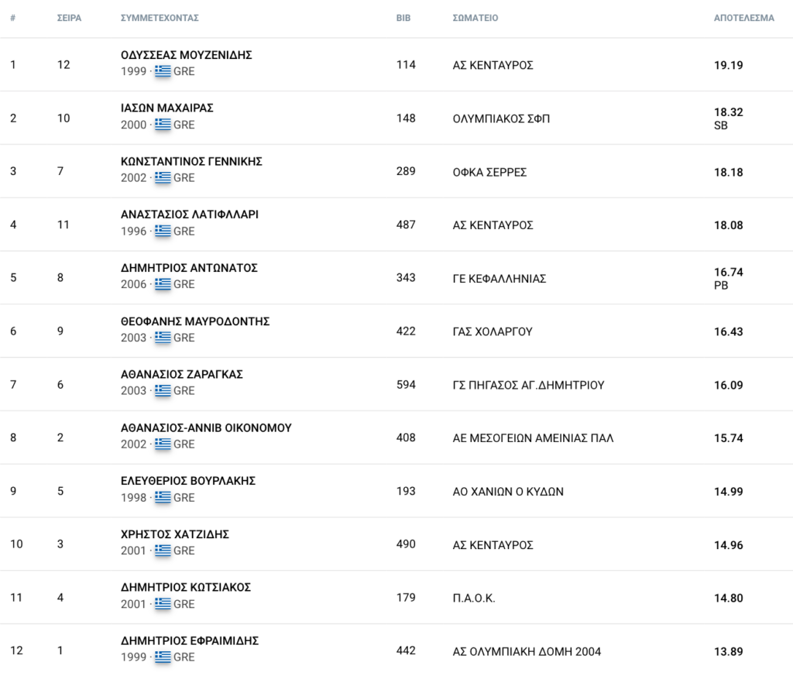This screenshot has height=676, width=793.
Task: Click flag icon under ΘΕΟΦΑΝΗΣ ΜΑΥΡΟΔΟΝΤΗΣ
Action: pos(163,338)
